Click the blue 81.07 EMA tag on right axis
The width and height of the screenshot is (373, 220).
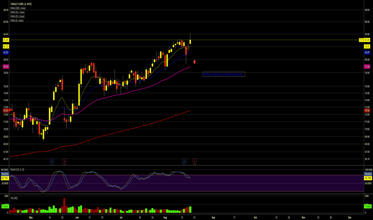[367, 52]
